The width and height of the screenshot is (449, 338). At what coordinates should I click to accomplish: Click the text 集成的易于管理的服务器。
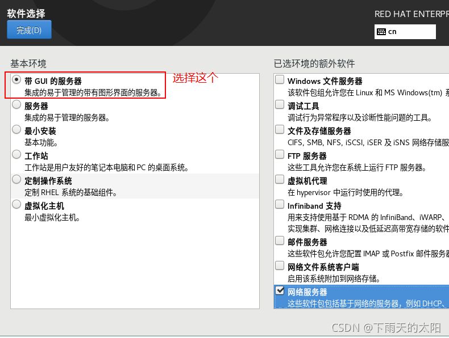point(67,118)
